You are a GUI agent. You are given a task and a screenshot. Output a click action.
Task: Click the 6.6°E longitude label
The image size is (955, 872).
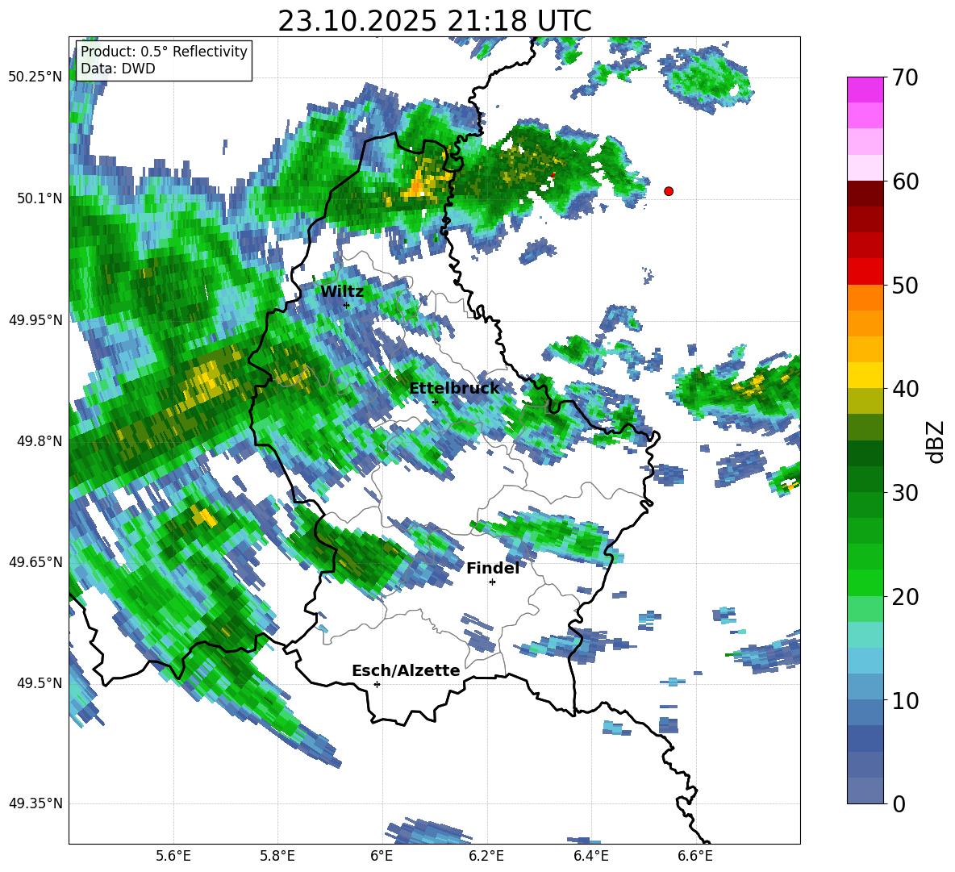coord(695,856)
